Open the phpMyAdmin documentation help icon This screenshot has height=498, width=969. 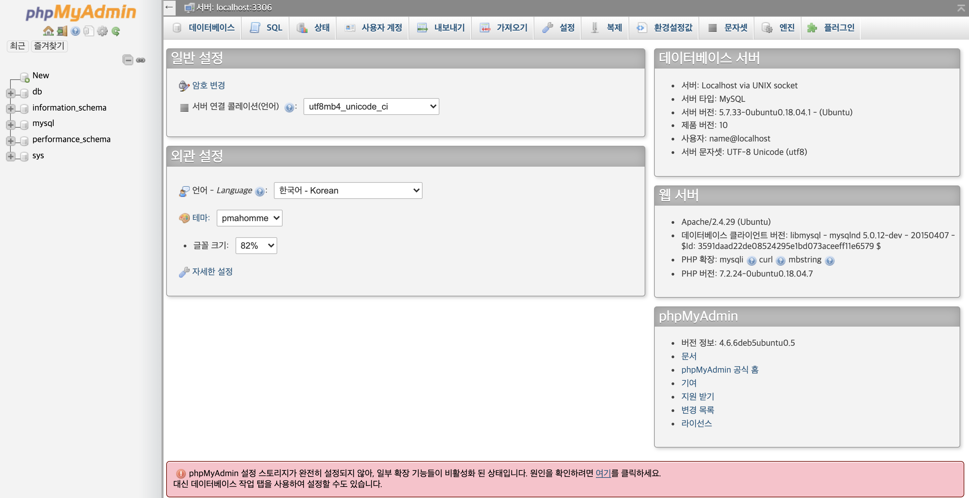click(76, 31)
